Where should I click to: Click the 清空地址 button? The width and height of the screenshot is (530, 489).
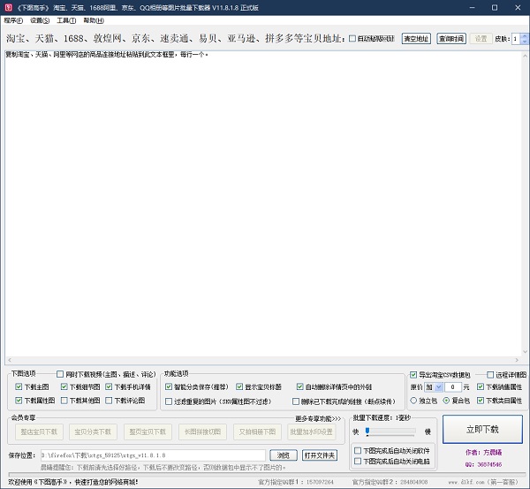point(416,39)
